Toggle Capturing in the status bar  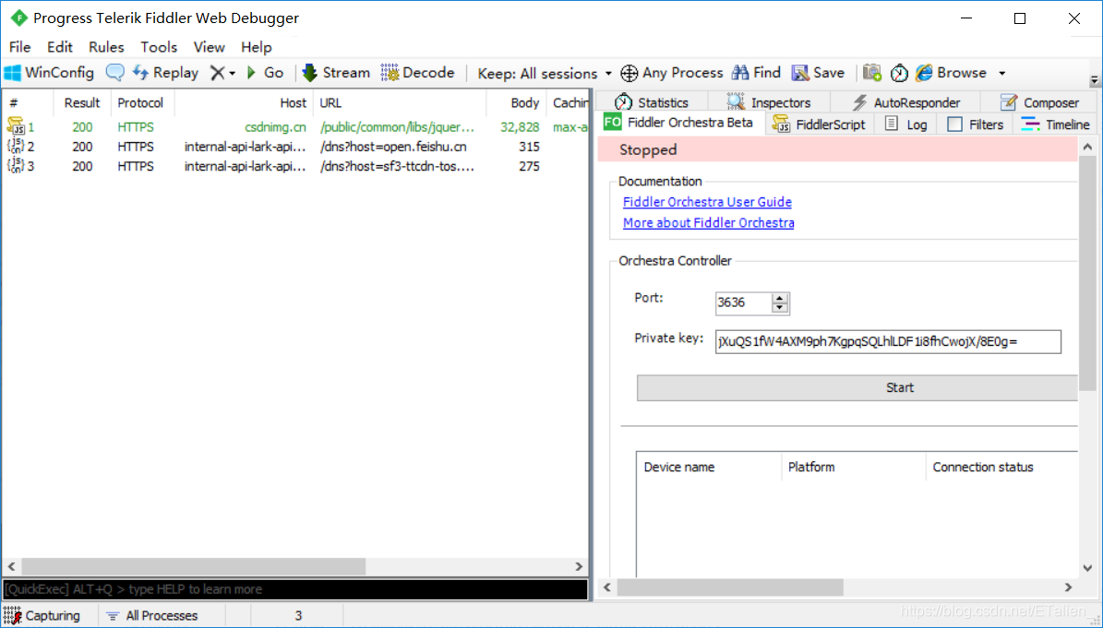click(43, 616)
